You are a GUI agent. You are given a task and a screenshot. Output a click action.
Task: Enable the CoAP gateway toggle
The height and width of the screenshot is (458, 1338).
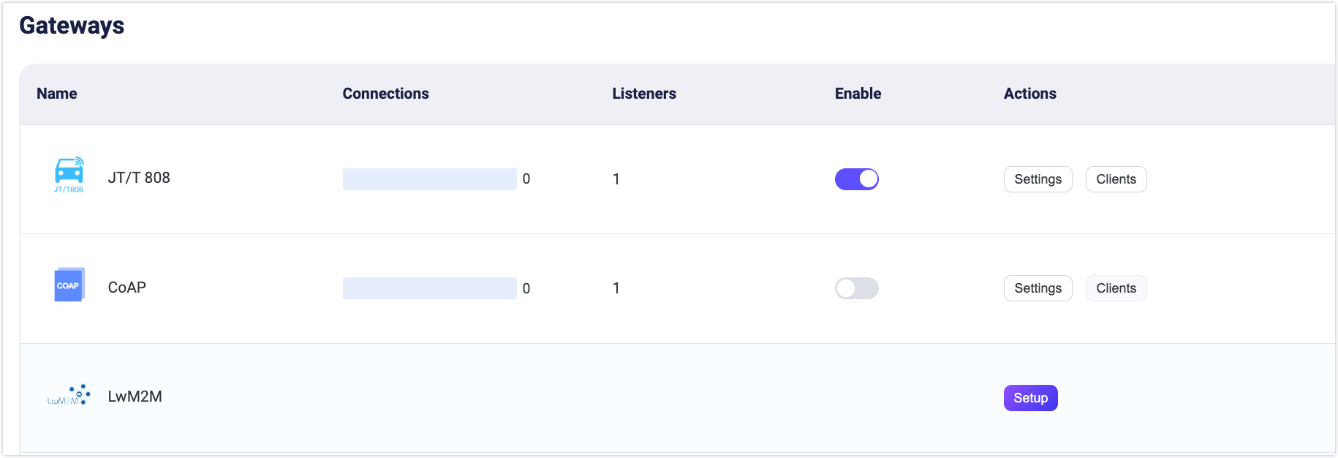[856, 288]
